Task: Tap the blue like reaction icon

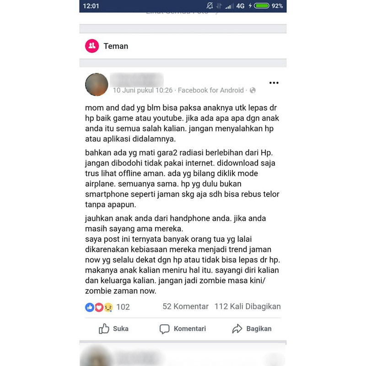Action: 90,307
